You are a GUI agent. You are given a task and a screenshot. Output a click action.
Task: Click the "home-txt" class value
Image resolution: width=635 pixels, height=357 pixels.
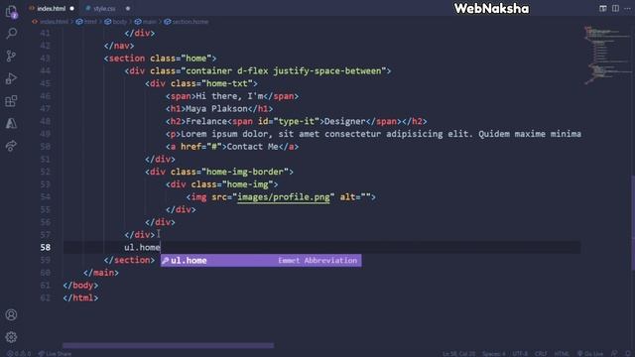[227, 83]
